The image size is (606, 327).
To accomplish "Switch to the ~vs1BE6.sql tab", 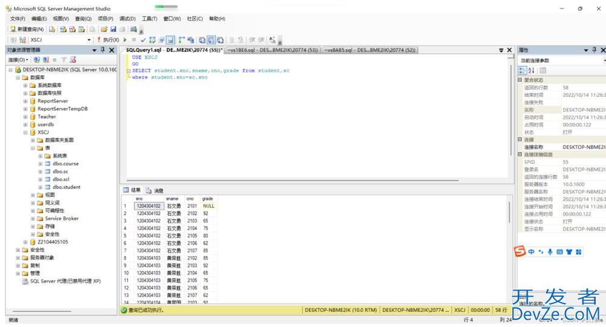I will [273, 50].
